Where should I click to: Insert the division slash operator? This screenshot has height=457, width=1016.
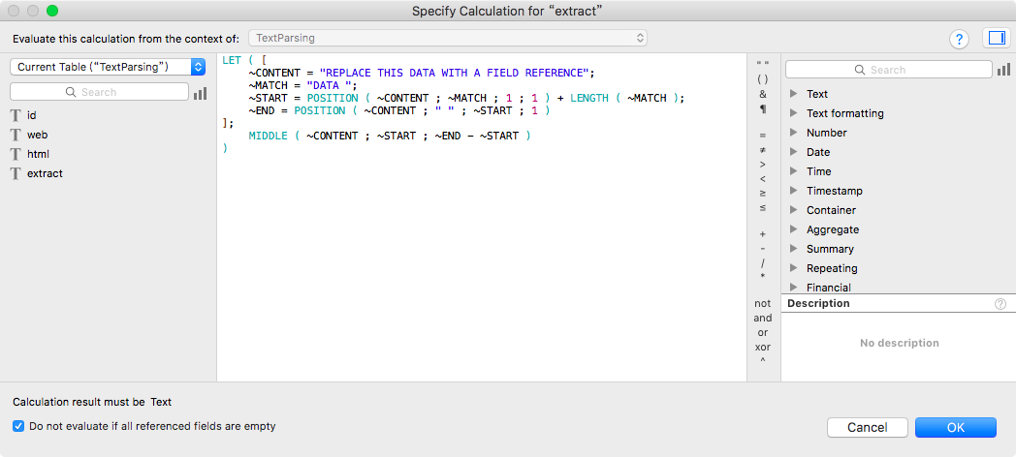click(x=763, y=262)
